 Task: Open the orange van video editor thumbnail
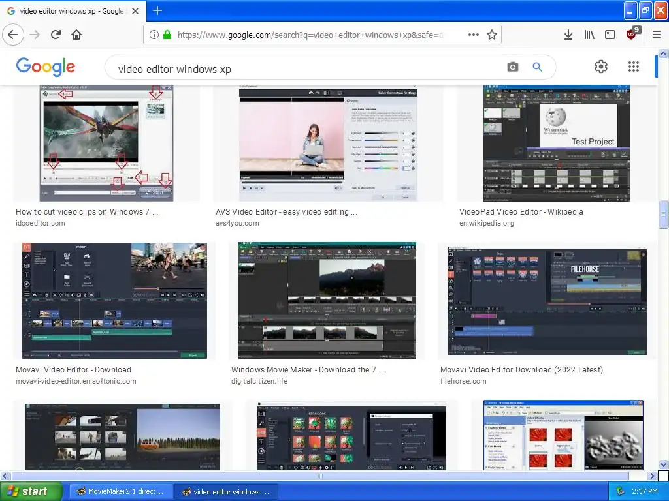click(122, 436)
